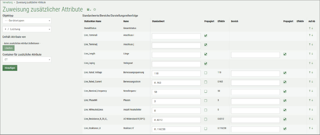Move the Line_Length row up
The height and width of the screenshot is (135, 320).
point(310,54)
